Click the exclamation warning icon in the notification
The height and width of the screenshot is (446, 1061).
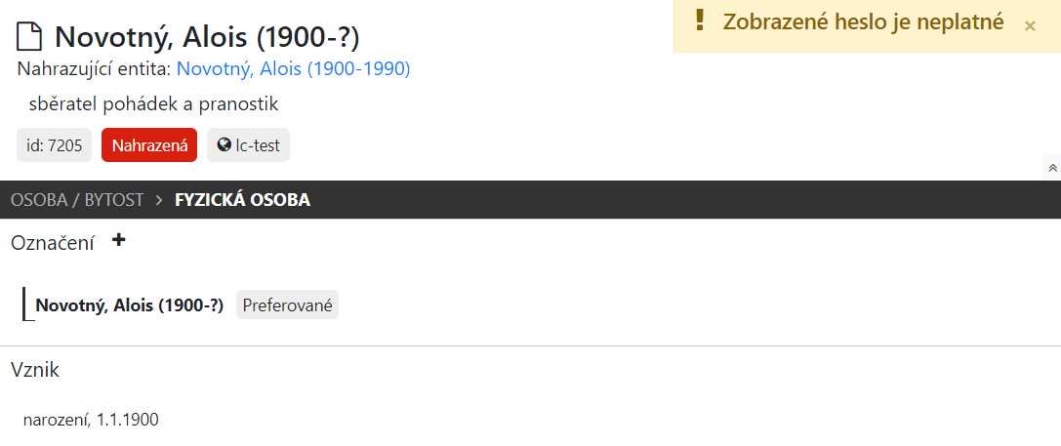(x=699, y=20)
